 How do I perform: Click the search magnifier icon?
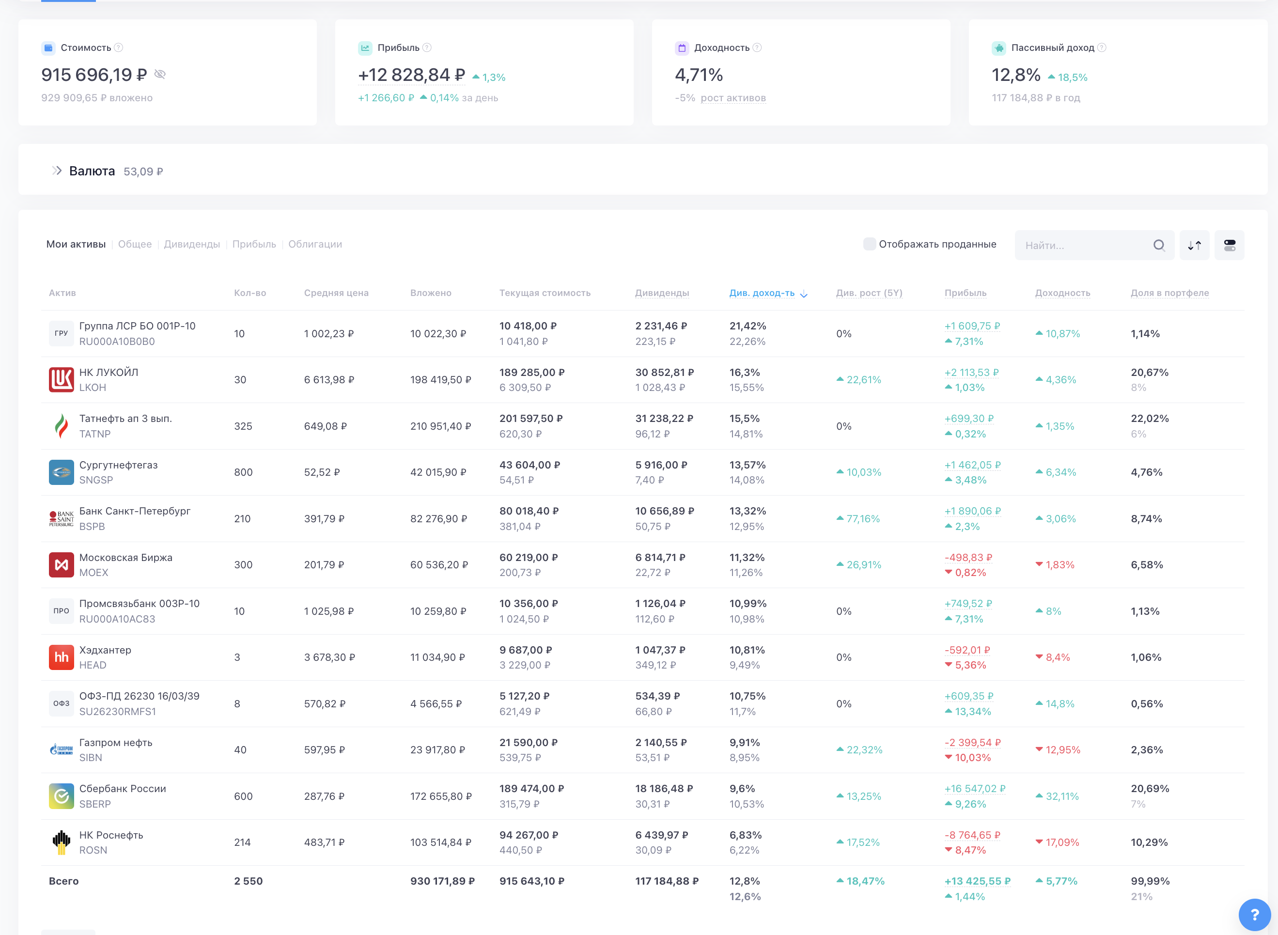[1158, 245]
